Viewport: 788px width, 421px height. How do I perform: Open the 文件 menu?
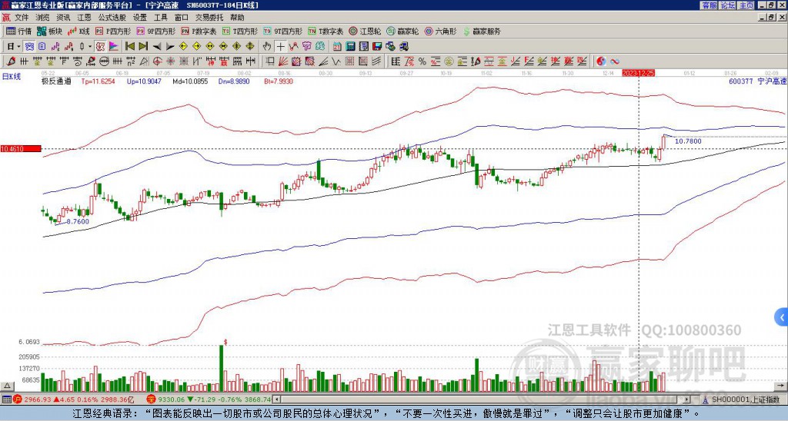[x=22, y=18]
